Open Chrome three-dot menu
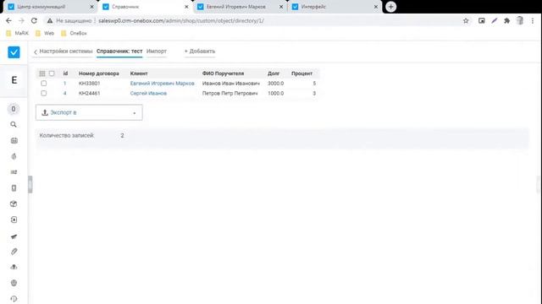This screenshot has height=304, width=542. point(533,20)
